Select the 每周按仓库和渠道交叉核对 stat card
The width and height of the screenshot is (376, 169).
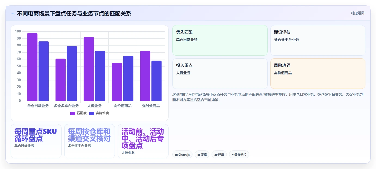click(x=90, y=141)
